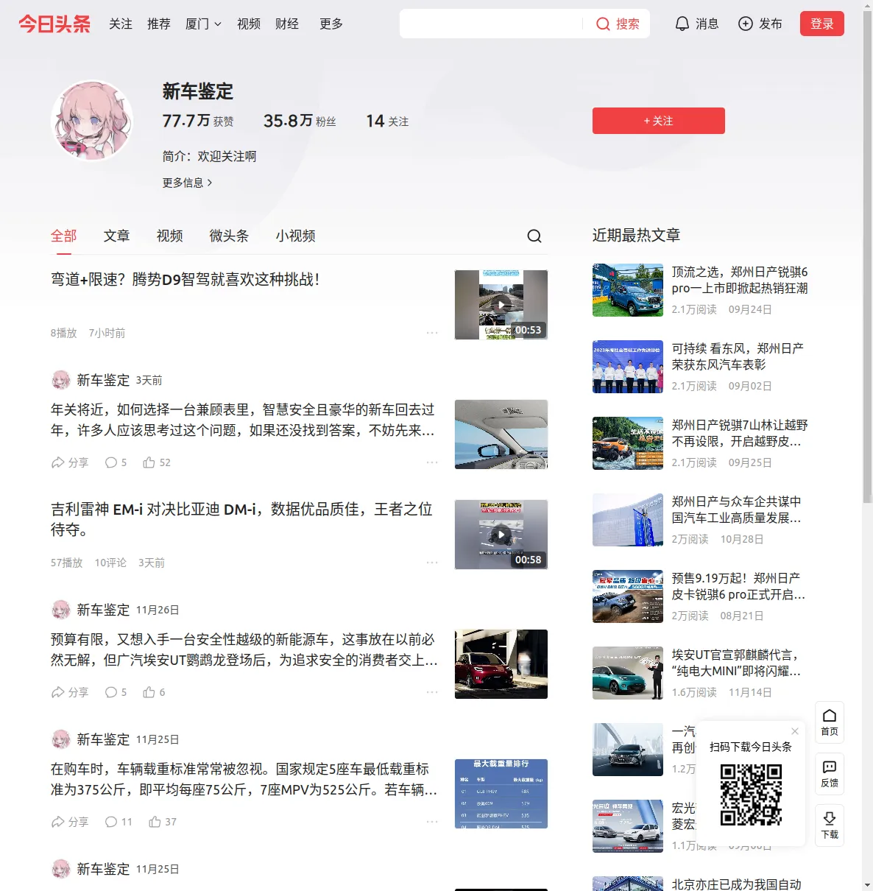Like the 年关将近 post
This screenshot has height=891, width=873.
(x=157, y=462)
